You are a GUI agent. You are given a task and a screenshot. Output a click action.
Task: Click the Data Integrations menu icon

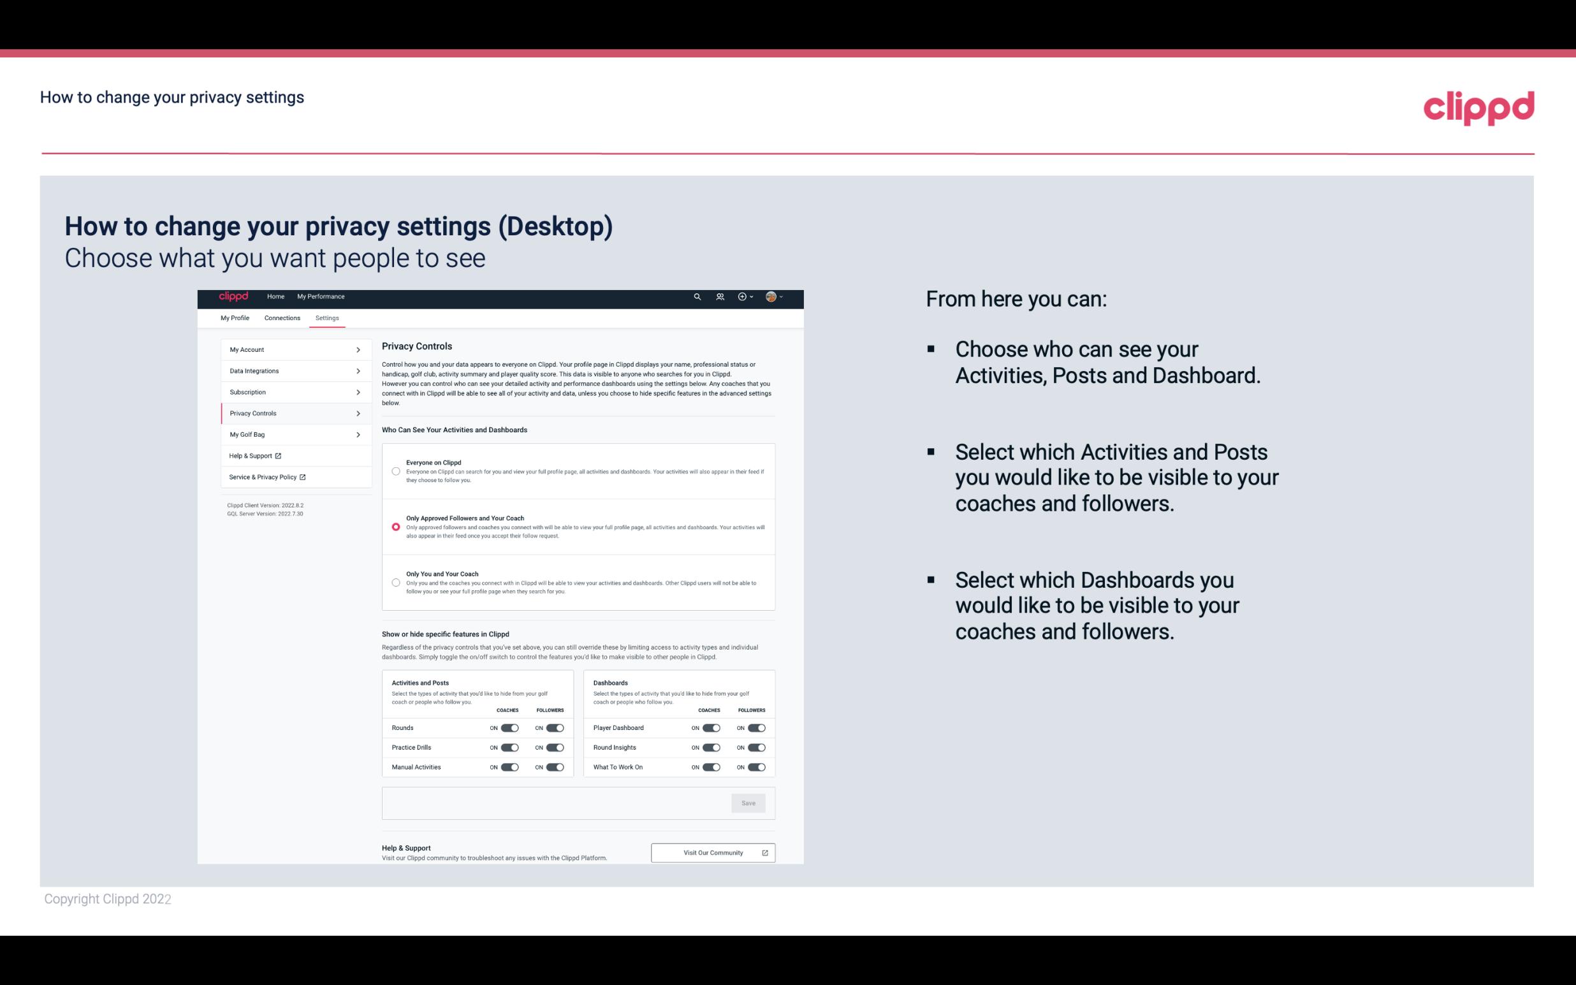(358, 371)
